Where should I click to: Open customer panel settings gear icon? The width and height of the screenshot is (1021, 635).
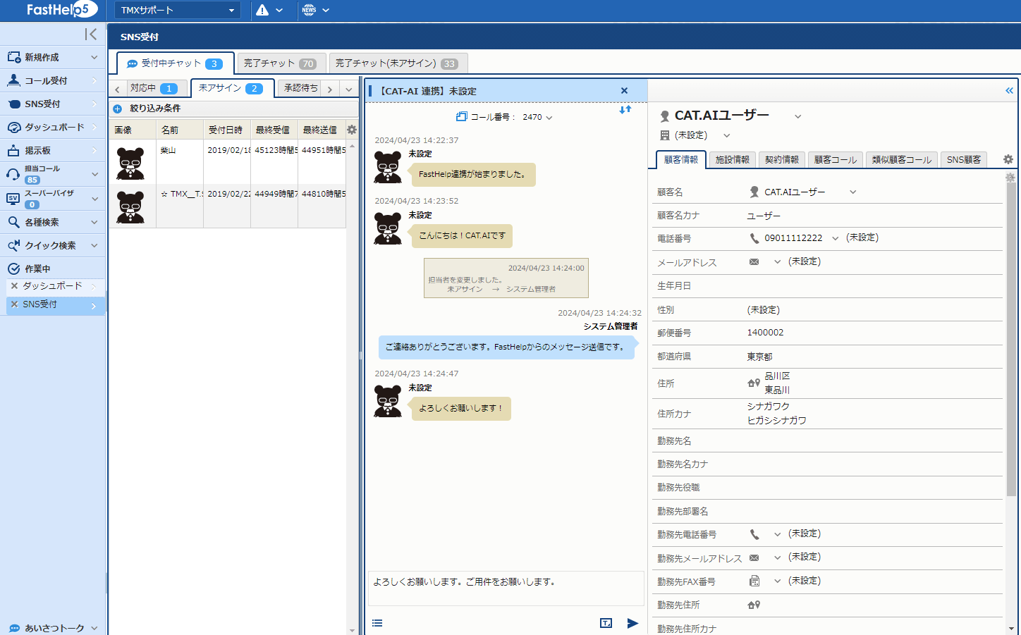tap(1008, 159)
